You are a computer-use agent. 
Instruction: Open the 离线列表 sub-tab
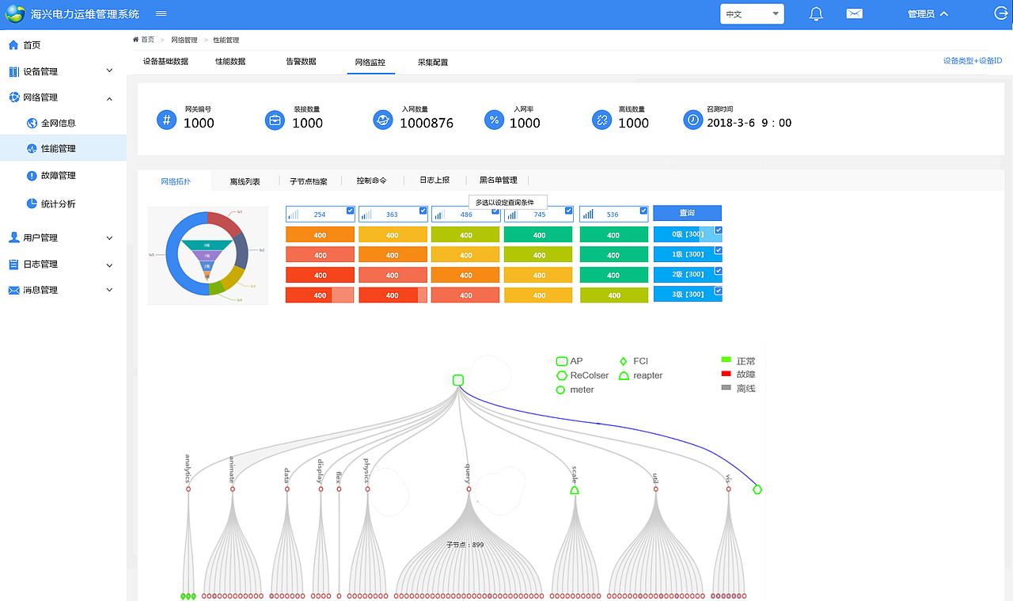(245, 181)
